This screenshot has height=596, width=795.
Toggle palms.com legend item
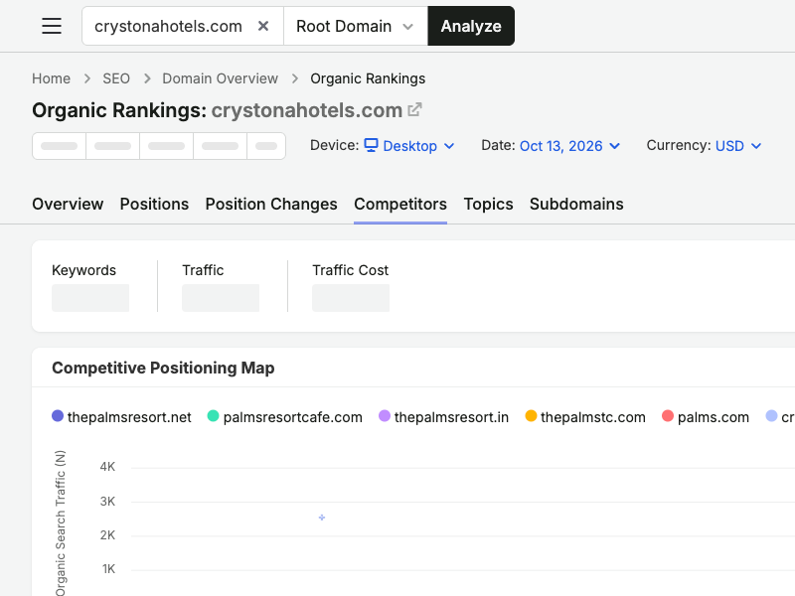click(706, 417)
